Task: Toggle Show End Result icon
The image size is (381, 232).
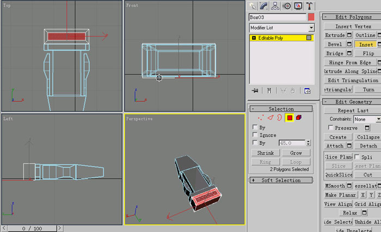Action: tap(269, 91)
